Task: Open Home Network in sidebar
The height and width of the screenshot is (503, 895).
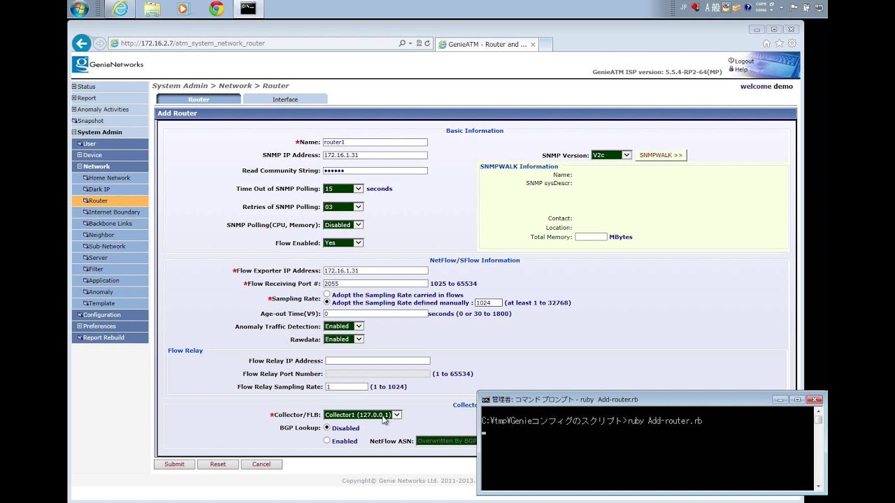Action: [110, 178]
